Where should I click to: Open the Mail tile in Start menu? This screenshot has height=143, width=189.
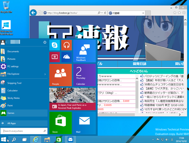pyautogui.click(x=84, y=123)
